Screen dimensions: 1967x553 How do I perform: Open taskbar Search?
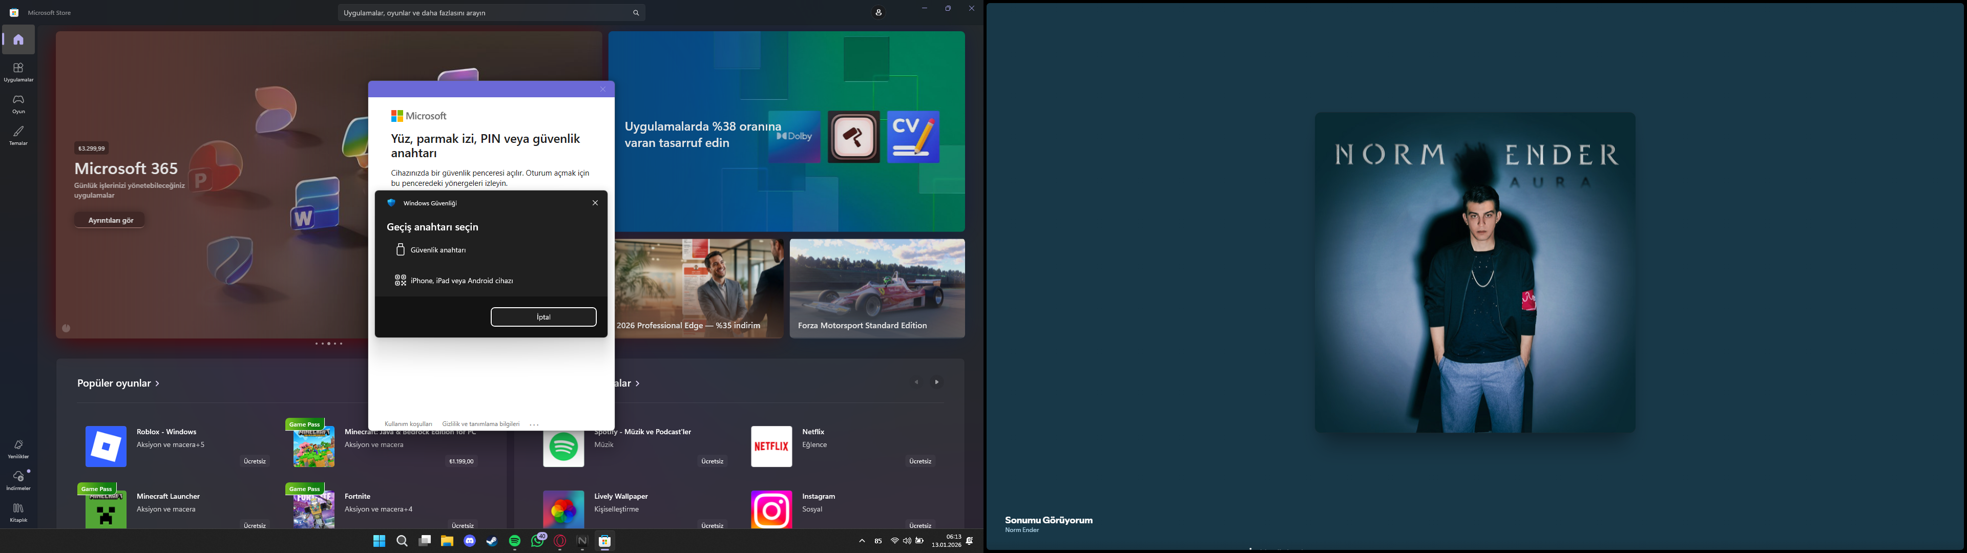pyautogui.click(x=402, y=542)
